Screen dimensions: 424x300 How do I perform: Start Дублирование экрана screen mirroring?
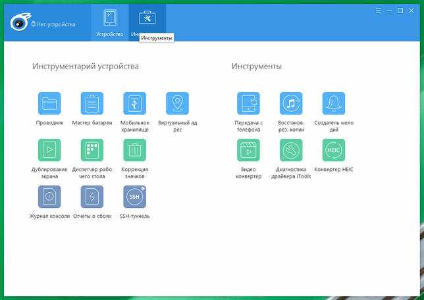[49, 150]
